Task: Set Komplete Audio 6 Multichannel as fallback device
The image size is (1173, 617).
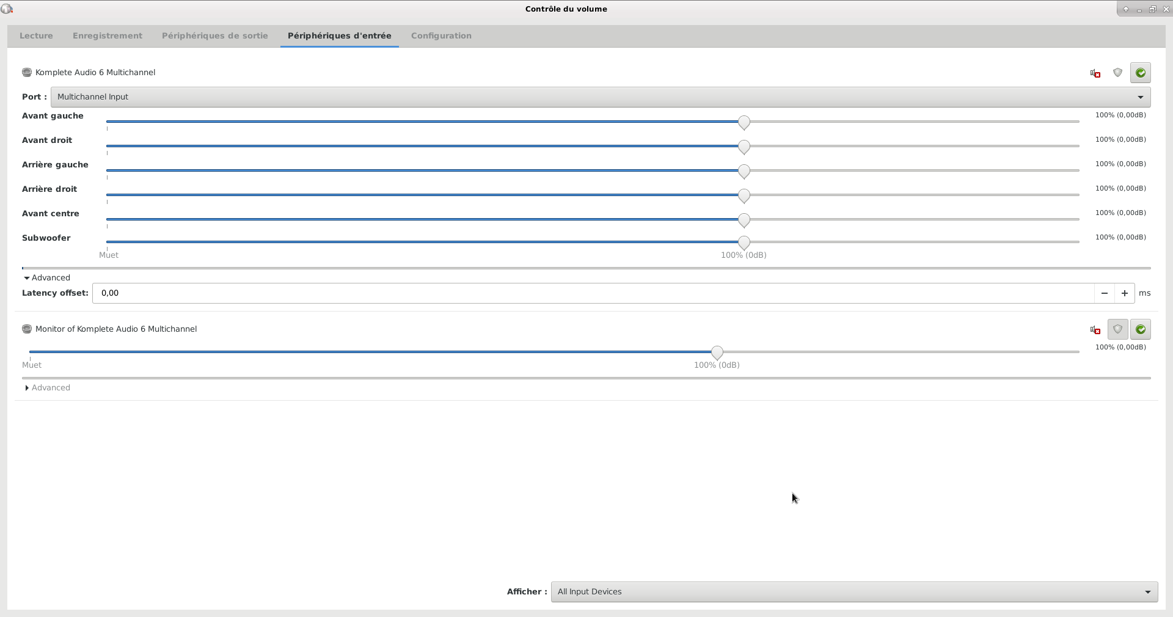Action: 1141,73
